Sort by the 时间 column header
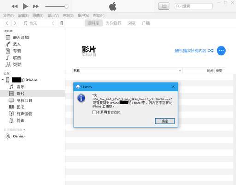Screen dimensions: 236x185 (210, 71)
